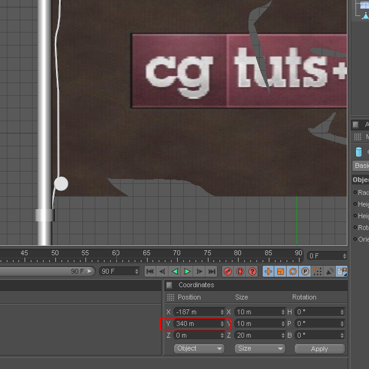Click stepper arrows of 90 F end field
This screenshot has height=369, width=369.
(137, 271)
